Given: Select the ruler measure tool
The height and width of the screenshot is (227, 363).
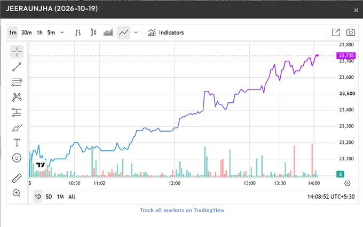Looking at the screenshot, I should pyautogui.click(x=17, y=178).
